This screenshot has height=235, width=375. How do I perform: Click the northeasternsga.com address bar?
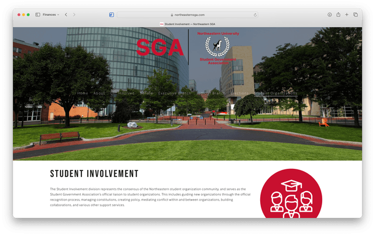pyautogui.click(x=187, y=15)
